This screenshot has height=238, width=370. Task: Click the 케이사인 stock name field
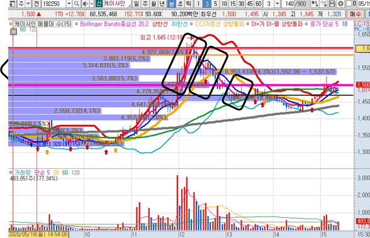(117, 4)
